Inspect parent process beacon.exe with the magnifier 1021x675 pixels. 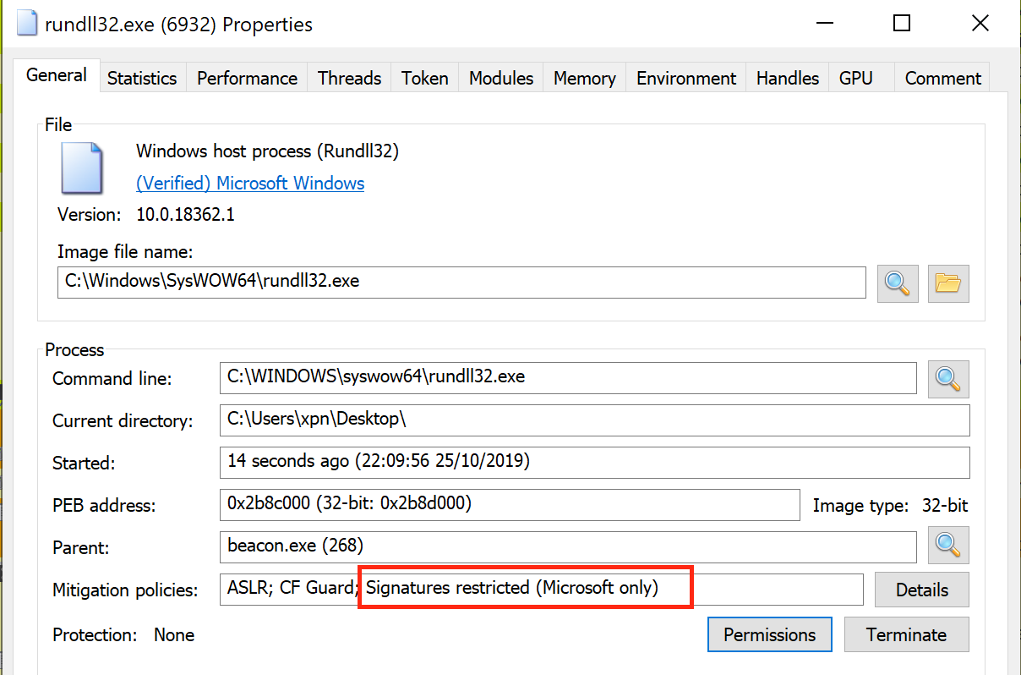click(947, 546)
